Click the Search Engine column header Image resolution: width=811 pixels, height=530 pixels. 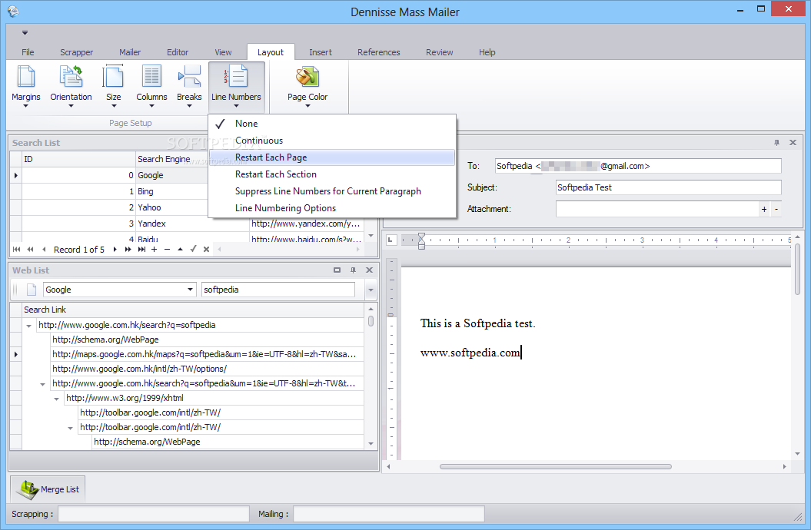[x=172, y=159]
